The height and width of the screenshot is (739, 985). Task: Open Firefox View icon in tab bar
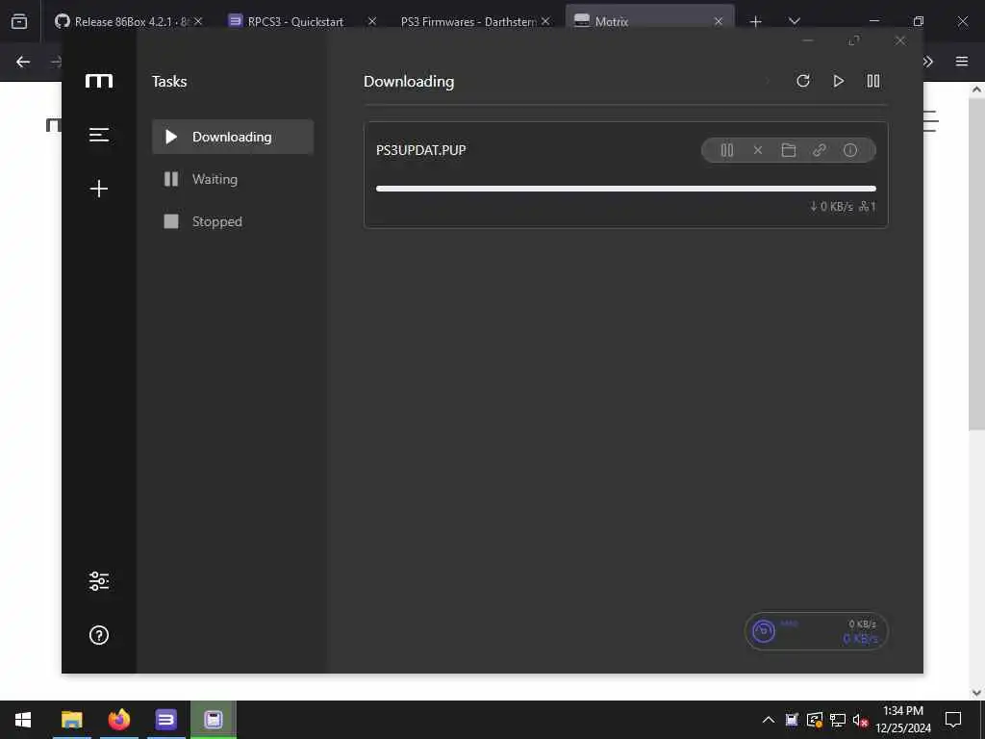tap(19, 21)
